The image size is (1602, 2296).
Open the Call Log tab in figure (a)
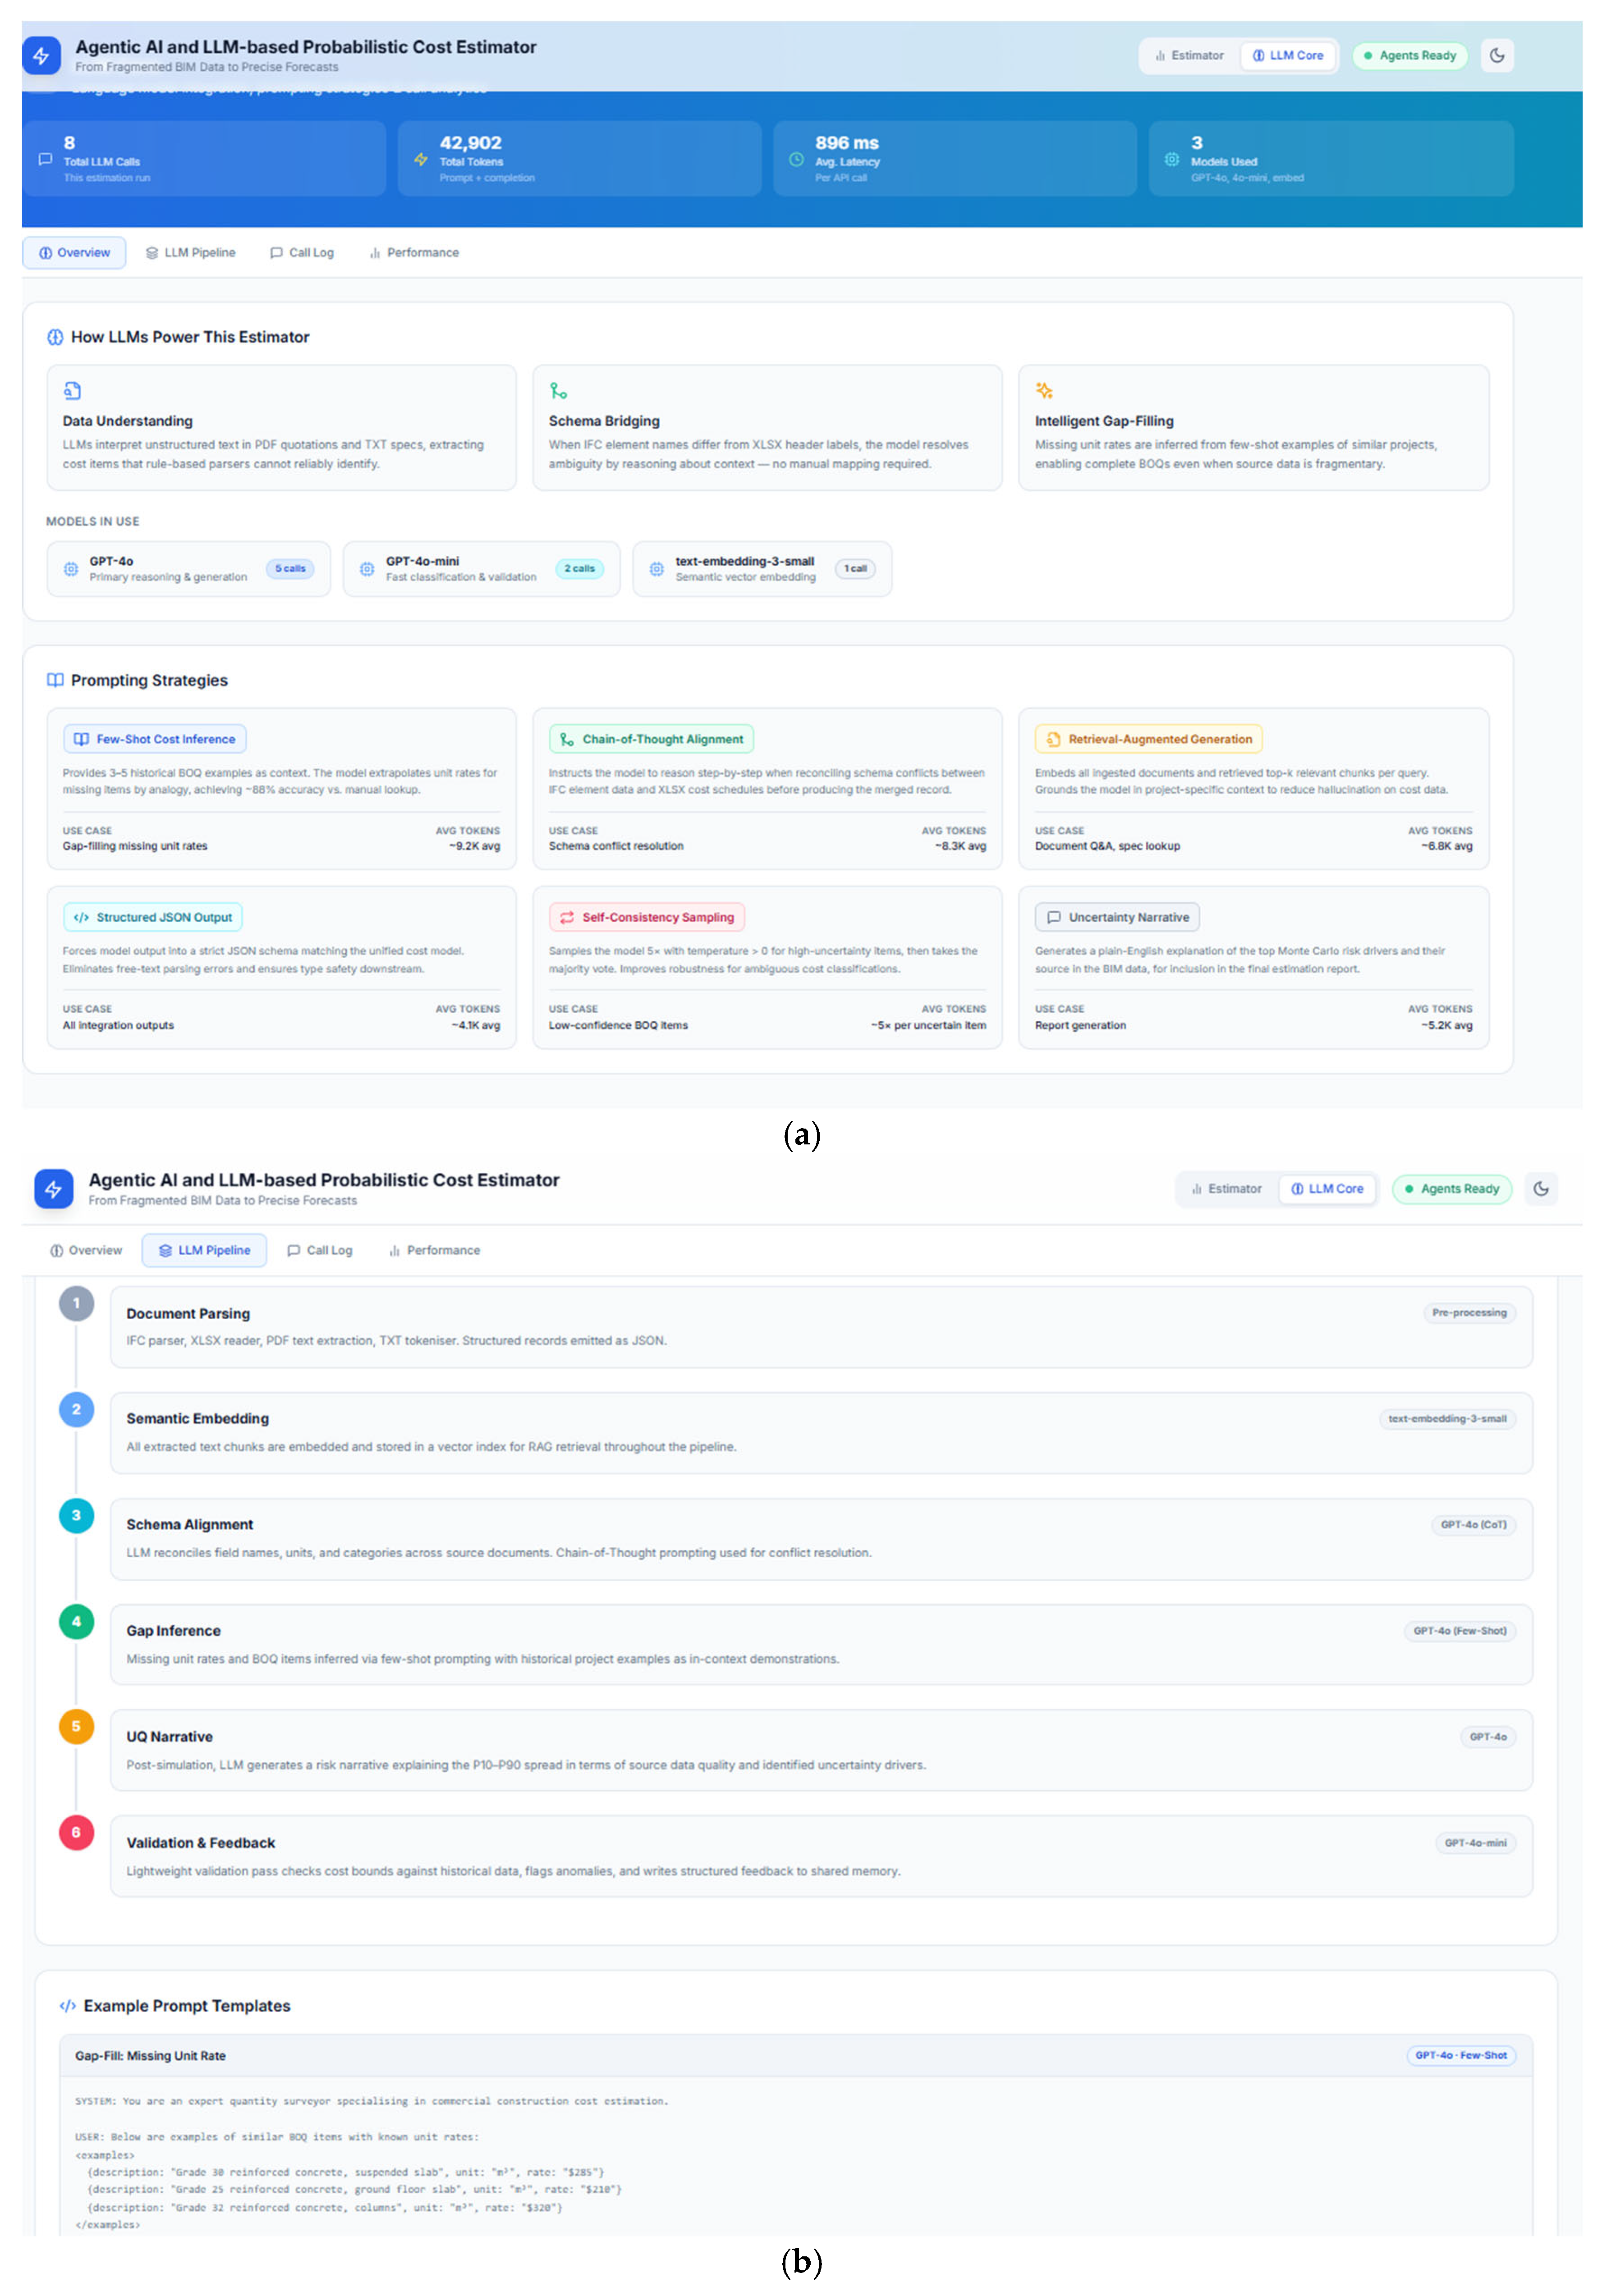[301, 253]
